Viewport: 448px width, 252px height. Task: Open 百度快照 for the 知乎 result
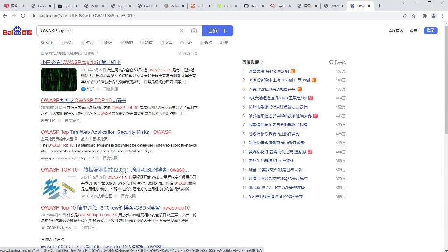pos(111,89)
